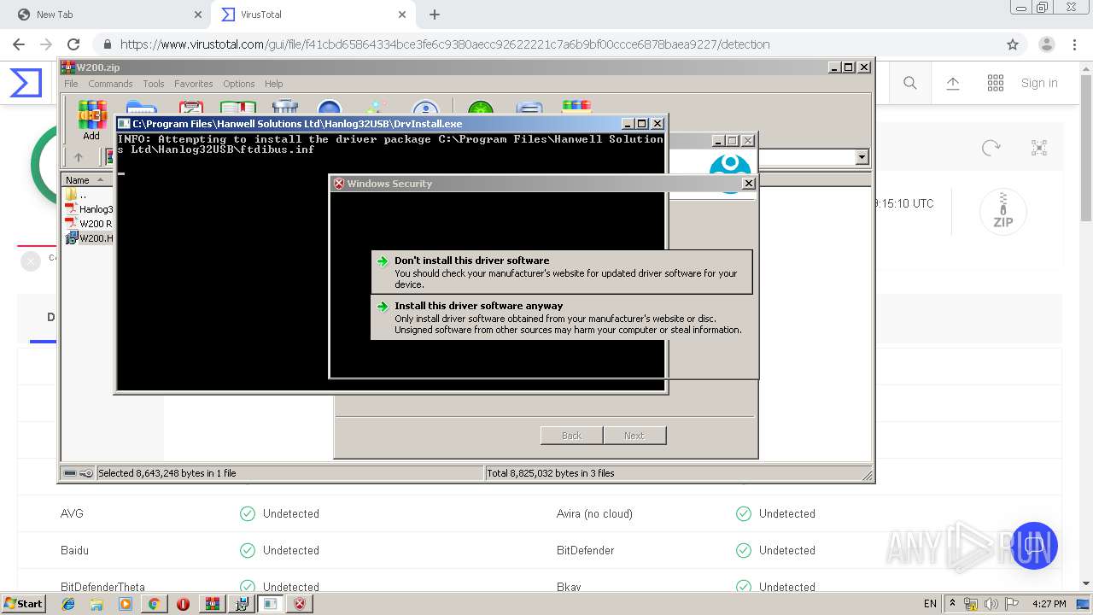
Task: Open the Tools menu in WinRAR
Action: pyautogui.click(x=154, y=84)
